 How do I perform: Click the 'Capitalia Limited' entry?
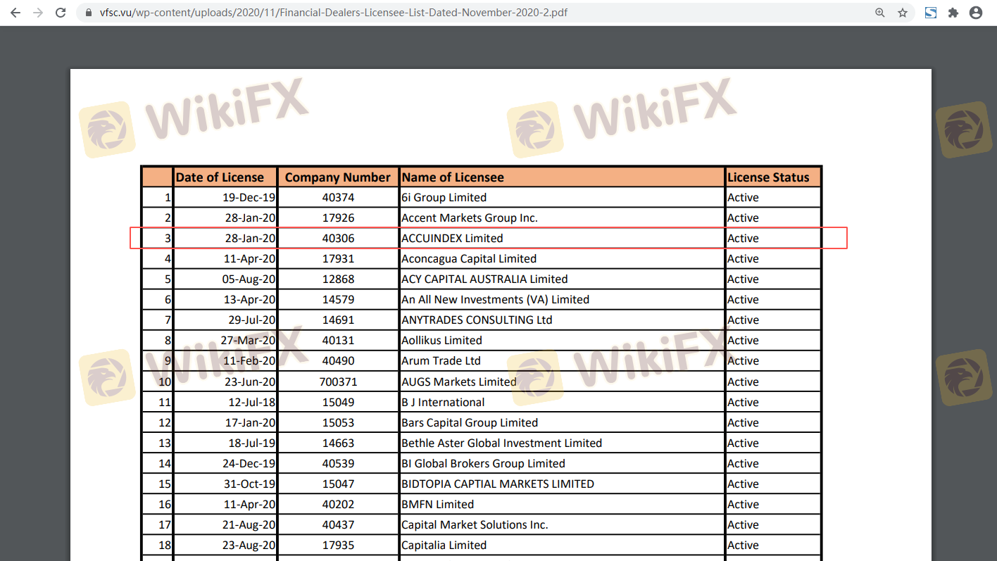[444, 546]
